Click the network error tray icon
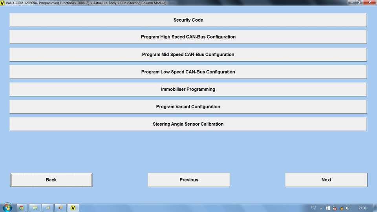The image size is (377, 212). pos(335,208)
